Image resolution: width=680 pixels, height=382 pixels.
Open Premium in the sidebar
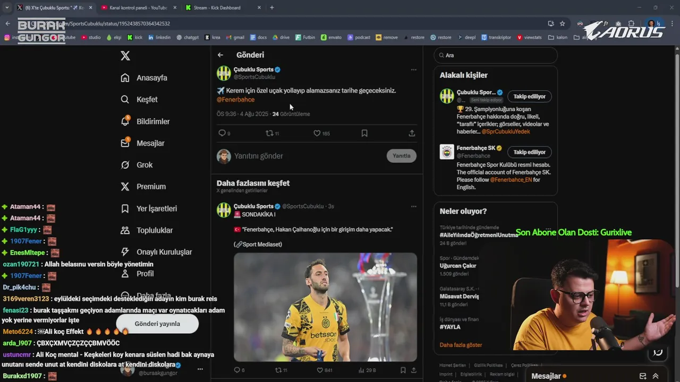(x=143, y=187)
